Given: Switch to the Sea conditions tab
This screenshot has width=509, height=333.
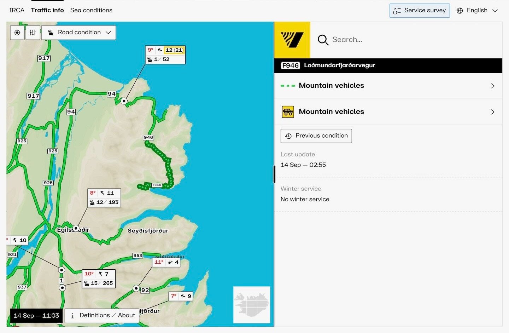Looking at the screenshot, I should 91,10.
